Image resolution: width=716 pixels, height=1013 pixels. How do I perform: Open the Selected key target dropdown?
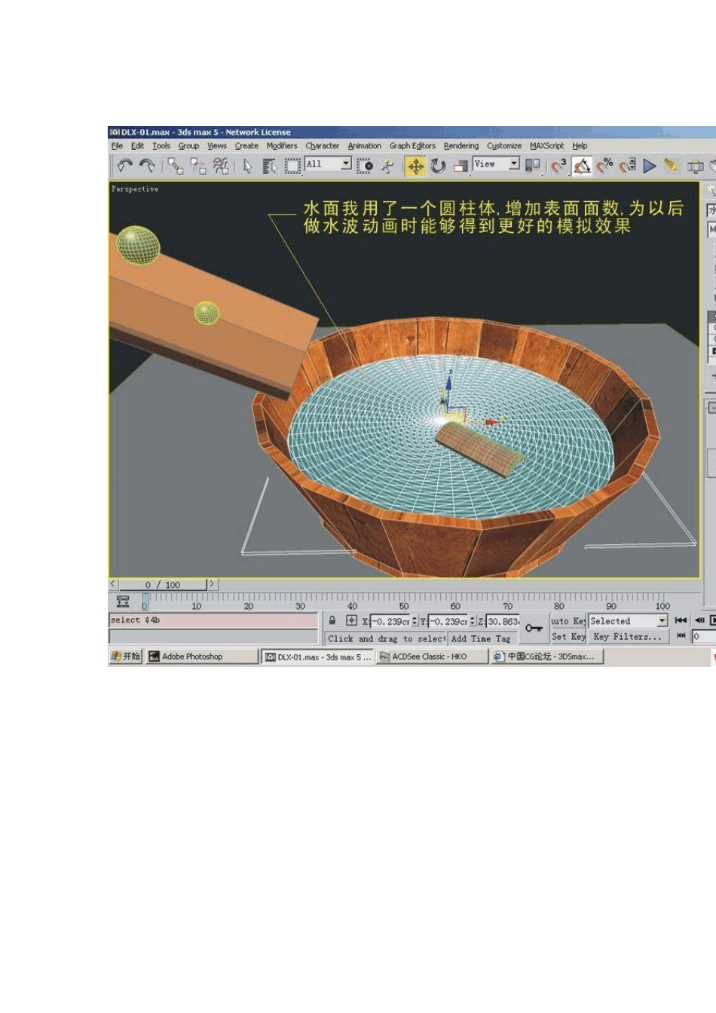click(629, 621)
